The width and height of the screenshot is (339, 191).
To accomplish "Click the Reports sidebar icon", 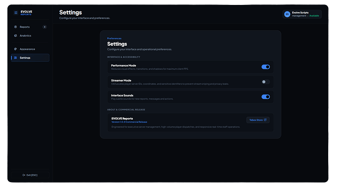I will (x=15, y=27).
